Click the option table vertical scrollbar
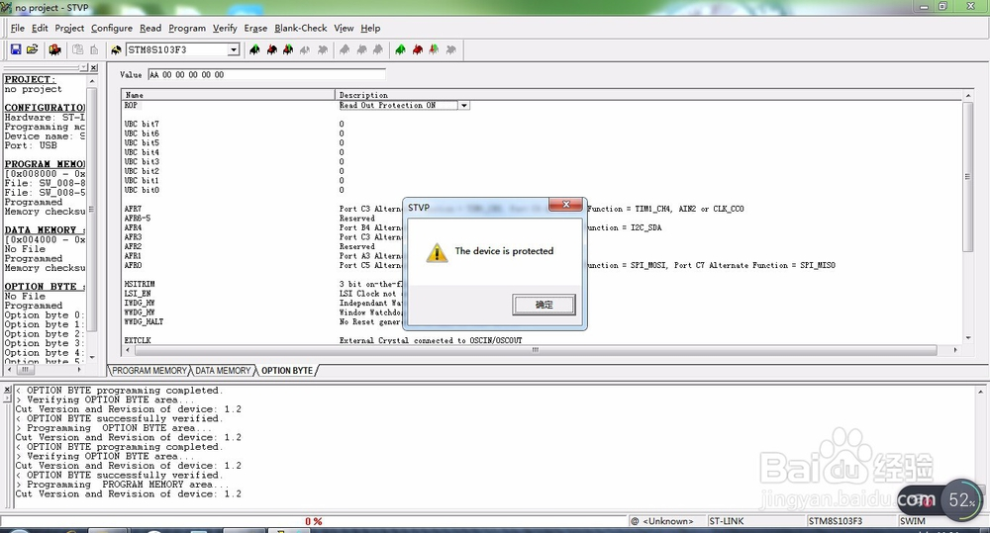 (967, 177)
